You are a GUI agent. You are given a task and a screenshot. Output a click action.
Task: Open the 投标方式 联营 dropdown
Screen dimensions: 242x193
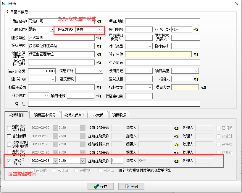point(100,29)
